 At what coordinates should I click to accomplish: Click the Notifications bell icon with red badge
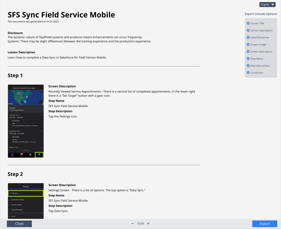(x=21, y=154)
